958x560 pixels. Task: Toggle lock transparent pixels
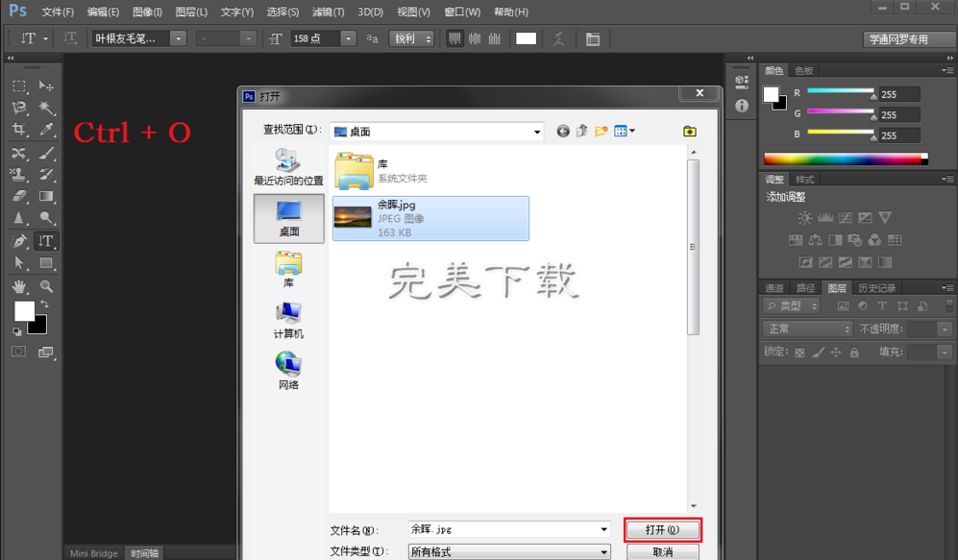click(799, 353)
